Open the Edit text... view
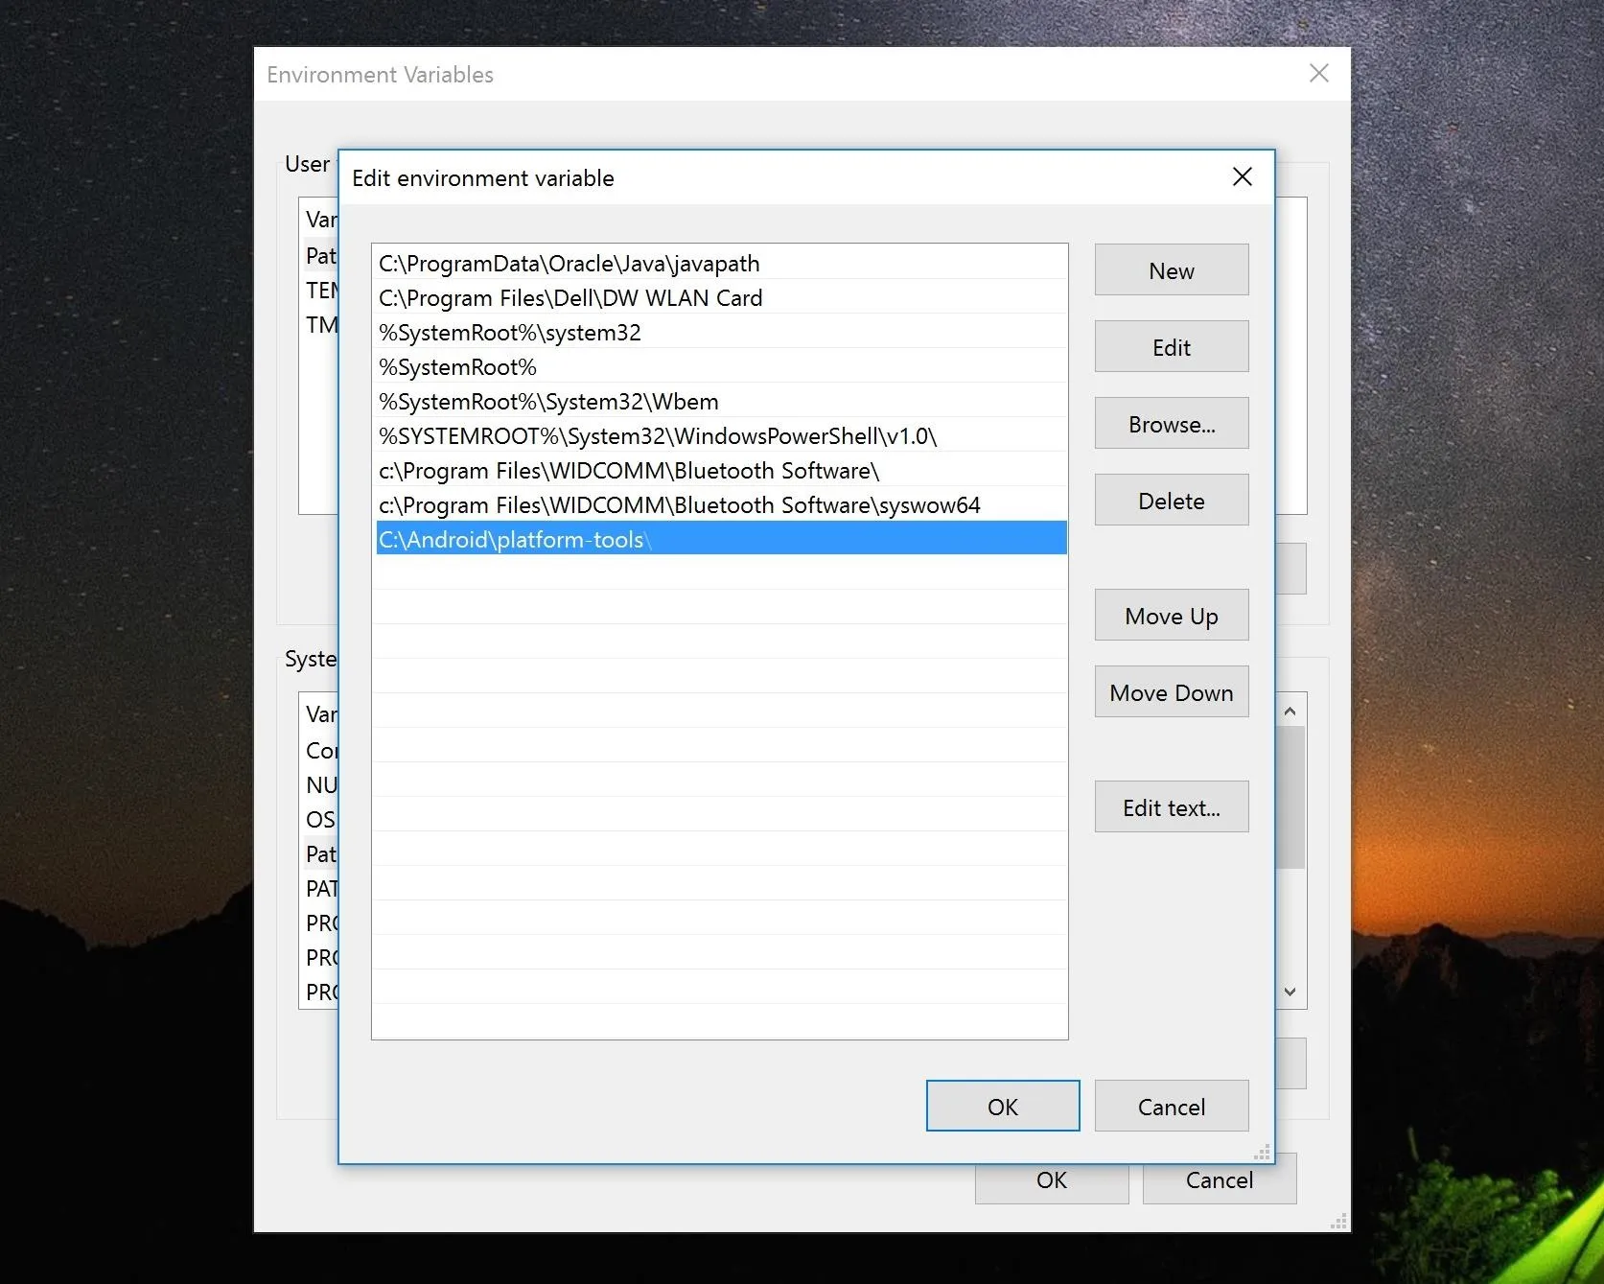This screenshot has height=1284, width=1604. (x=1172, y=807)
